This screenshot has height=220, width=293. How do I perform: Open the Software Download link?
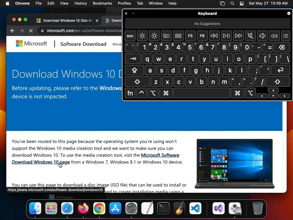click(x=83, y=44)
